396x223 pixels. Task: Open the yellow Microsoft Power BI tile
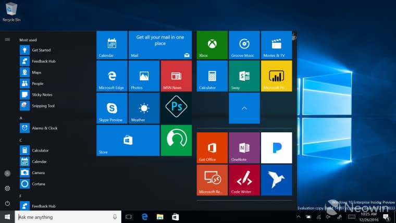point(277,76)
